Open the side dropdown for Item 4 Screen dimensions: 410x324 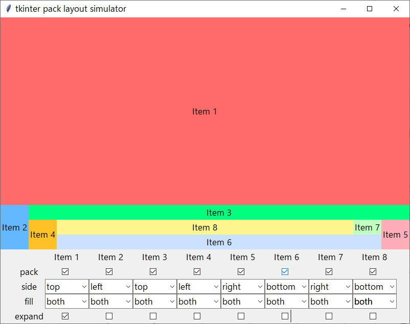click(x=199, y=287)
